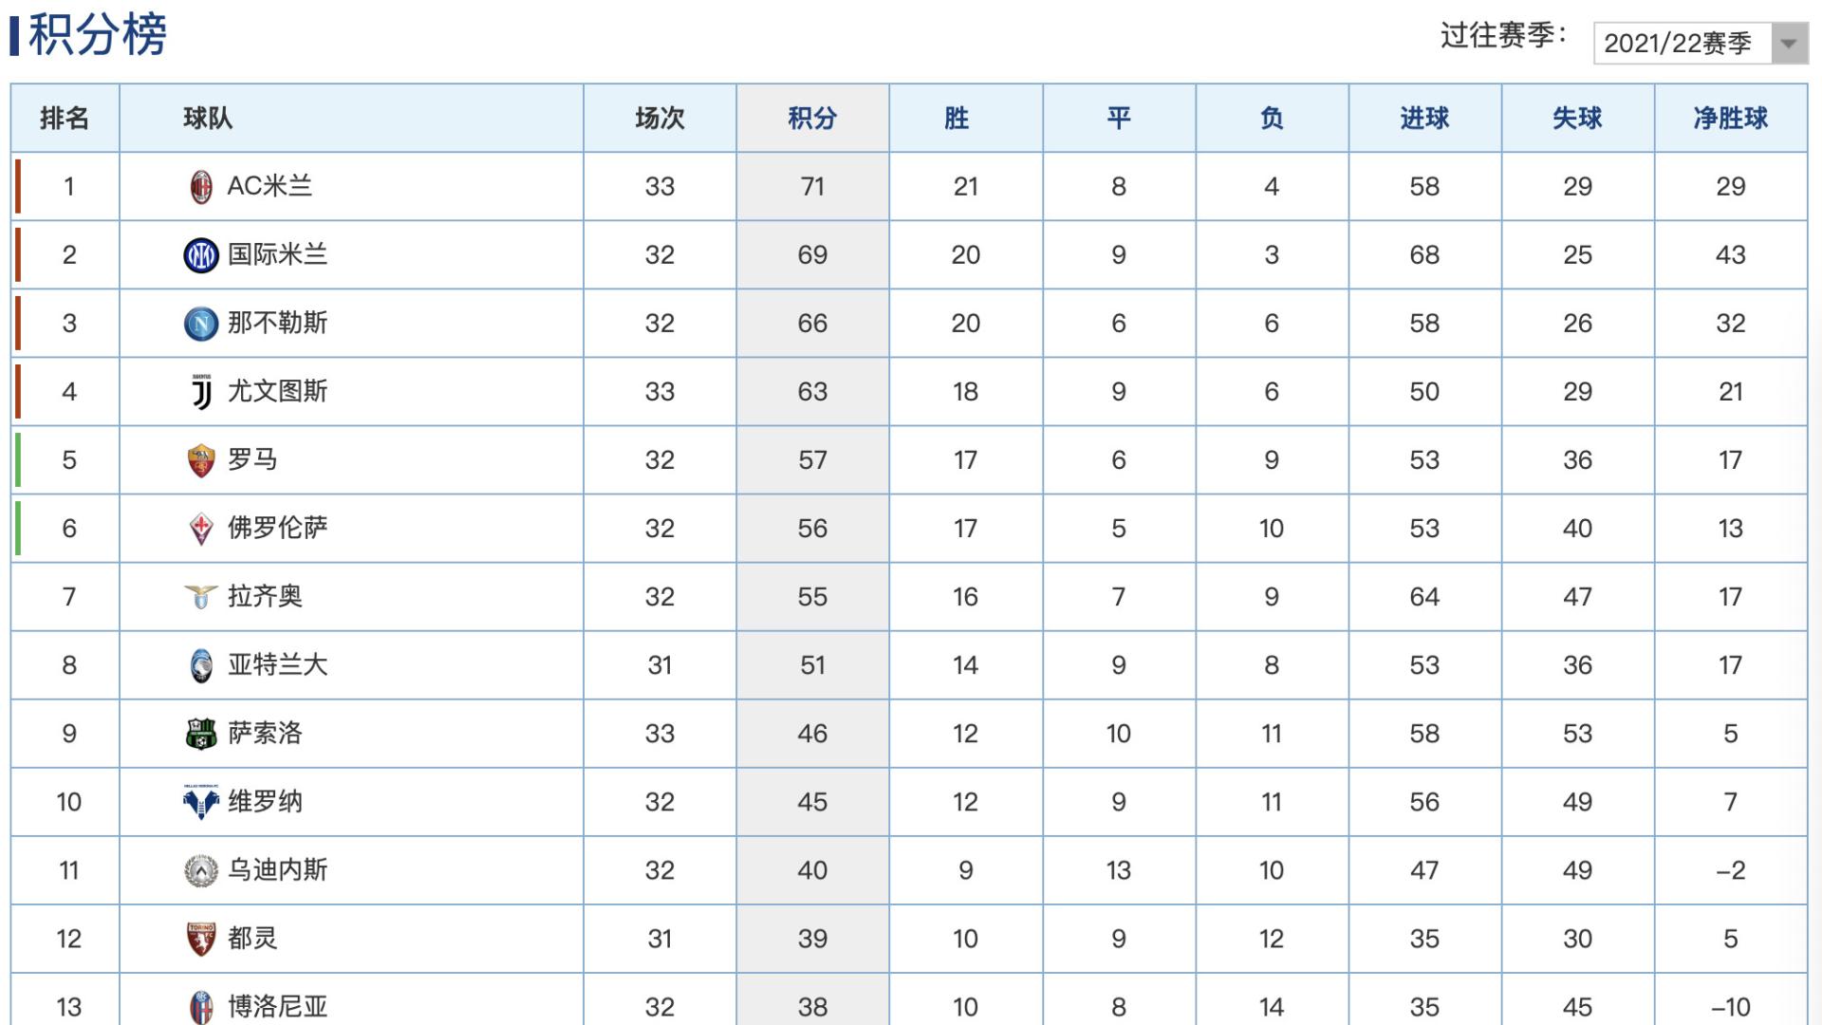This screenshot has height=1025, width=1822.
Task: Click the AC米兰 club crest icon
Action: click(201, 187)
